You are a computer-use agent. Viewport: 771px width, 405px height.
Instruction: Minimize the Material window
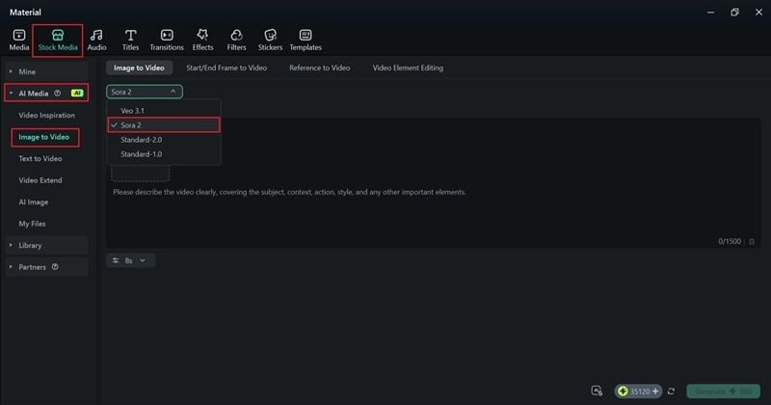[x=710, y=13]
